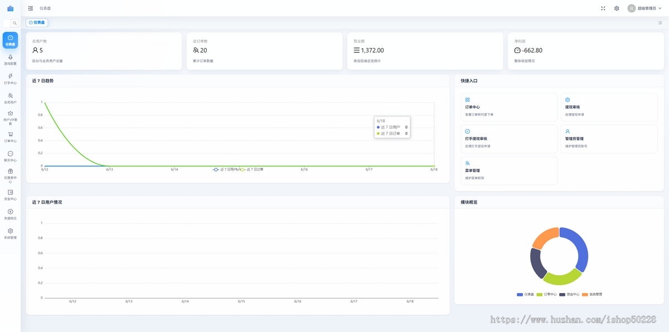This screenshot has width=669, height=332.
Task: Select the 仪表盘 page tab
Action: tap(37, 23)
